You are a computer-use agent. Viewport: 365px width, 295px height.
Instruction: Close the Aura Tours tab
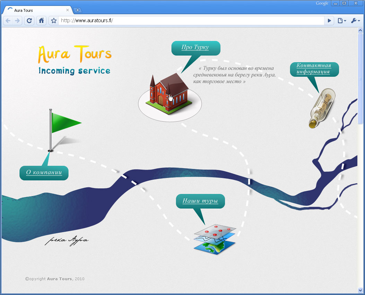[x=68, y=10]
